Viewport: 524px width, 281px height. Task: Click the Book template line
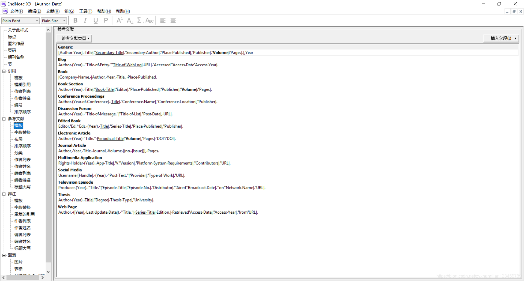(108, 77)
